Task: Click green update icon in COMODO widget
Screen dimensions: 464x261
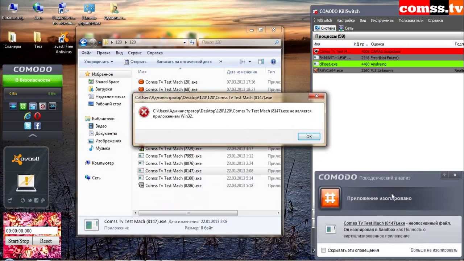Action: 23,106
